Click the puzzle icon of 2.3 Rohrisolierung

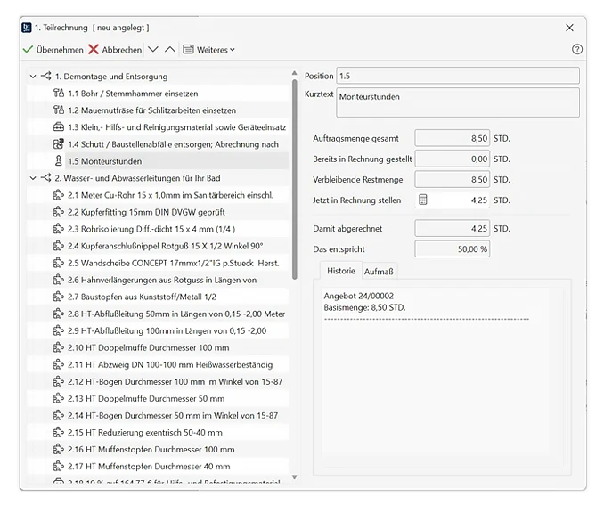(x=58, y=229)
